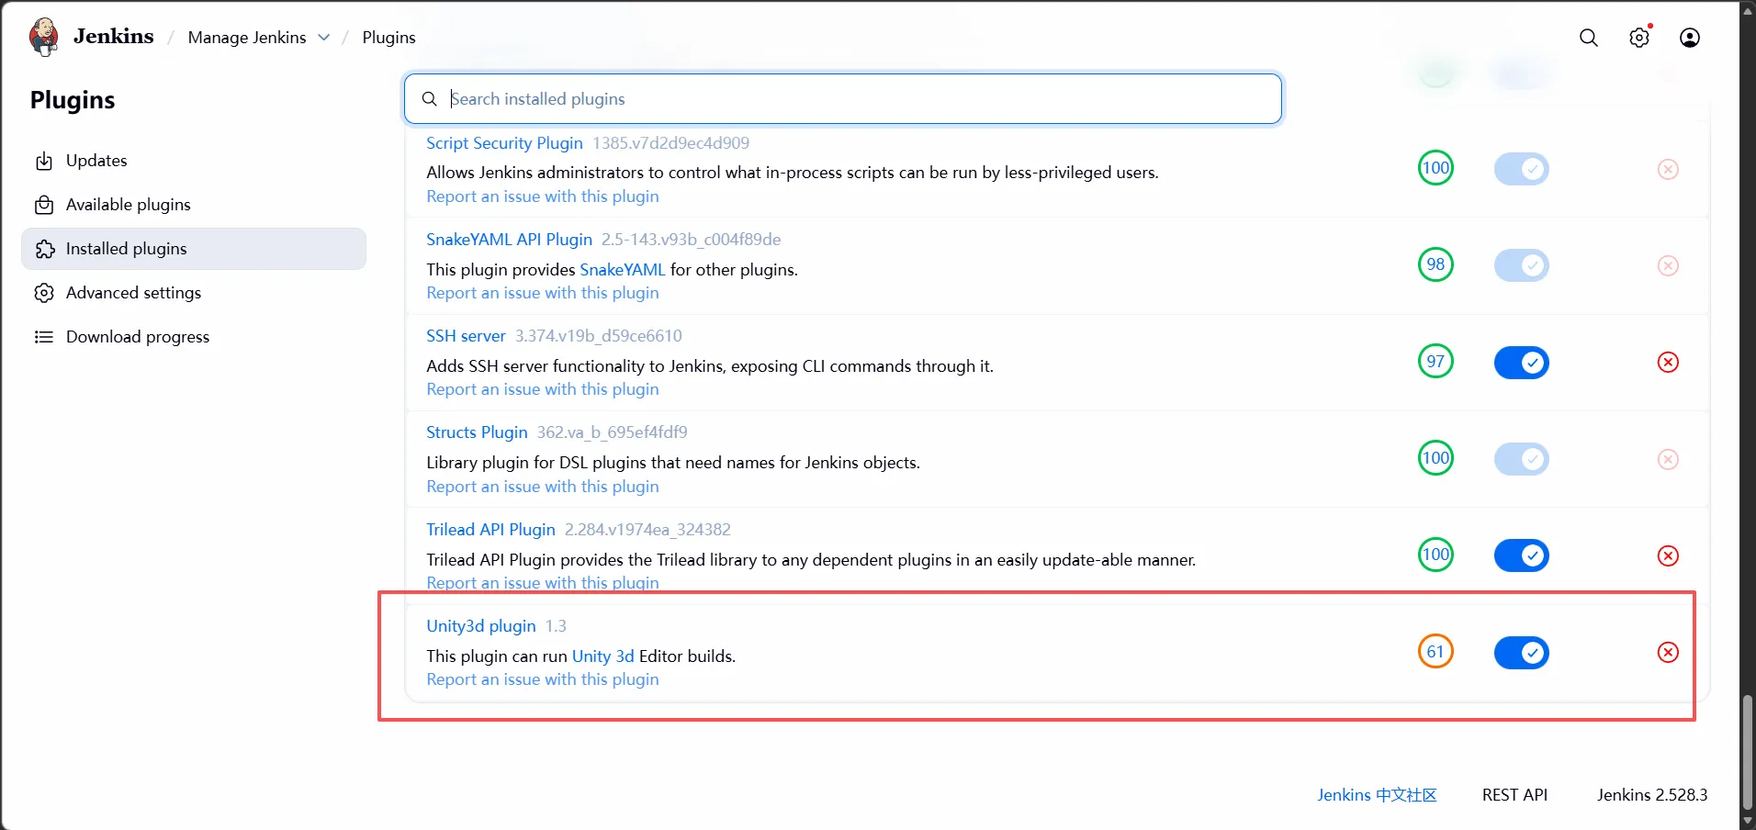Click the Available plugins shopping bag icon
The image size is (1756, 830).
[44, 205]
